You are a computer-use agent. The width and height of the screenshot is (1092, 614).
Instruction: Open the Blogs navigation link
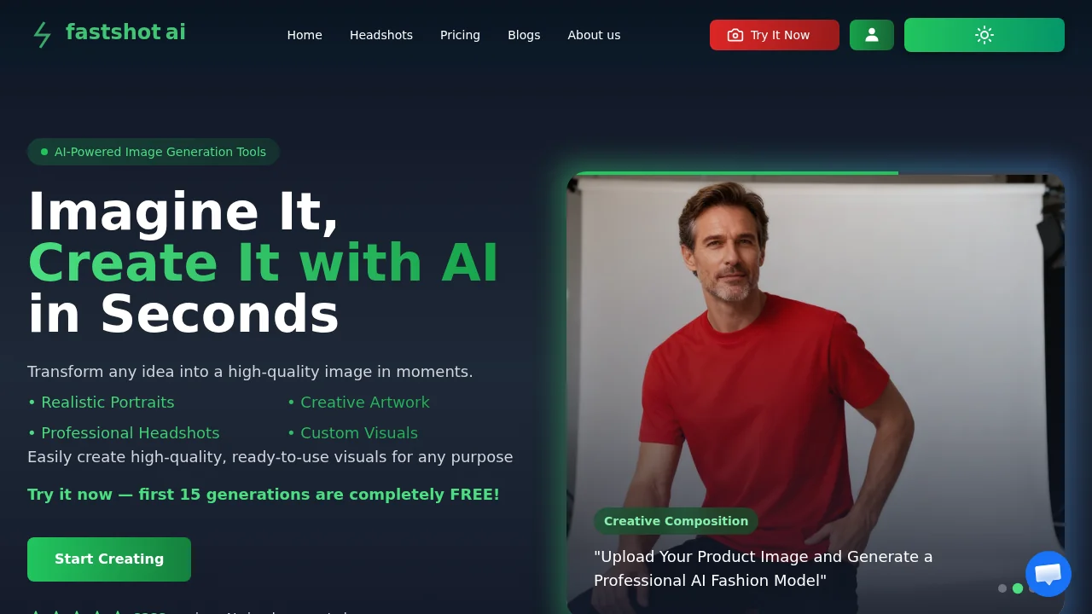point(524,35)
